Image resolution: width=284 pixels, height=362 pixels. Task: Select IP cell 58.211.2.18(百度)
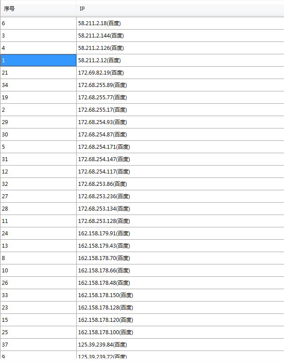180,23
